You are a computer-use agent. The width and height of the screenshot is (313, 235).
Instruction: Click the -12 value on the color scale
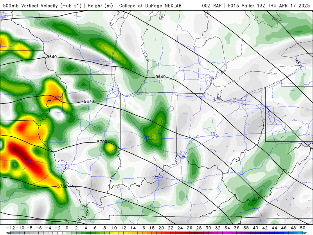click(11, 228)
